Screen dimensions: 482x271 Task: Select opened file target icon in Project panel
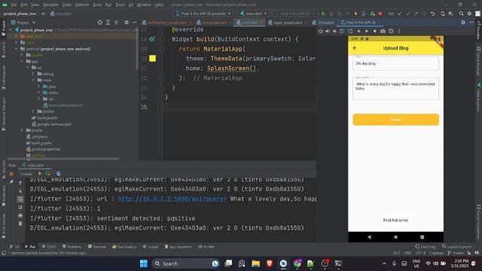coord(99,23)
